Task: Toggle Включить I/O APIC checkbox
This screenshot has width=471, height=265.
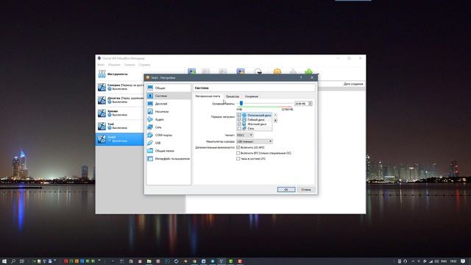Action: (x=238, y=147)
